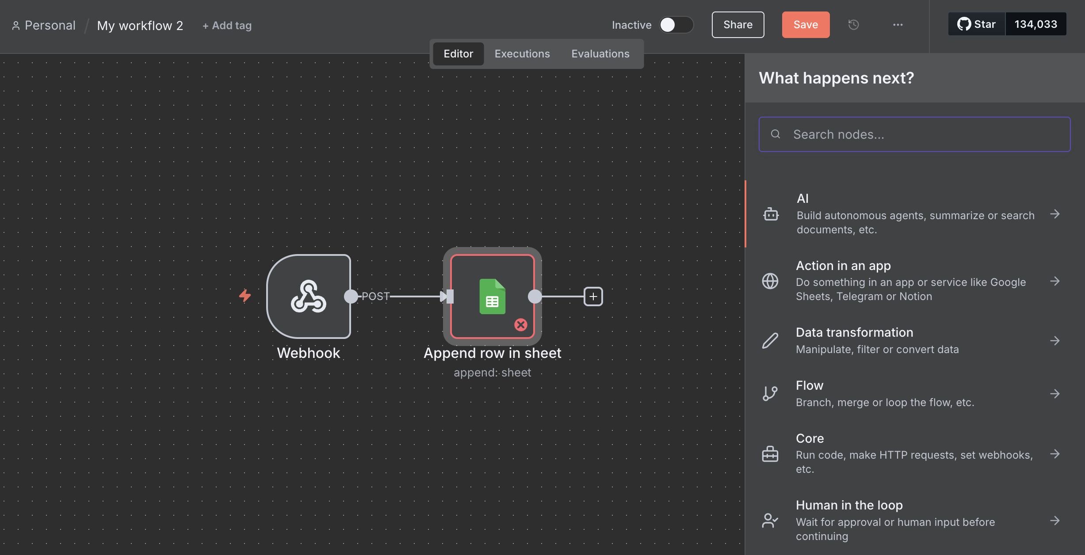Click the person icon for Human in the loop
The height and width of the screenshot is (555, 1085).
tap(770, 521)
